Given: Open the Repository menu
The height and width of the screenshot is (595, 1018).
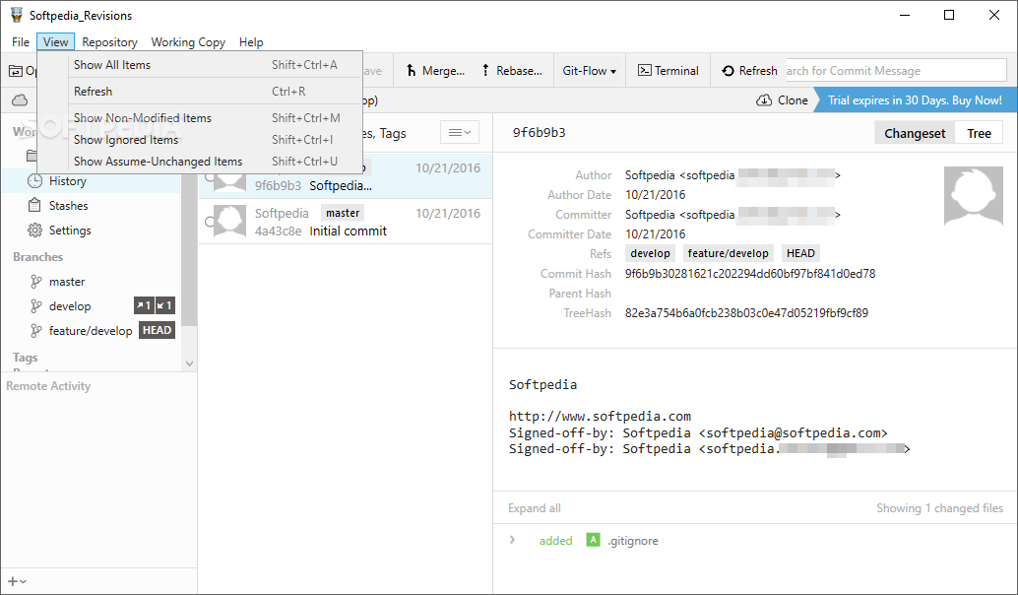Looking at the screenshot, I should click(x=109, y=42).
